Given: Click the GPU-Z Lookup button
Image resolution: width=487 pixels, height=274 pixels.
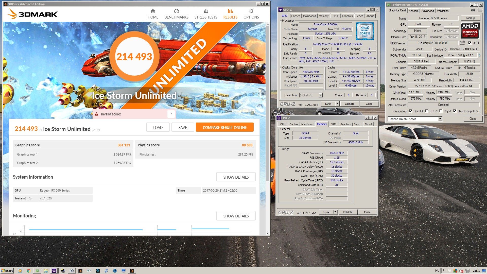Looking at the screenshot, I should (470, 18).
